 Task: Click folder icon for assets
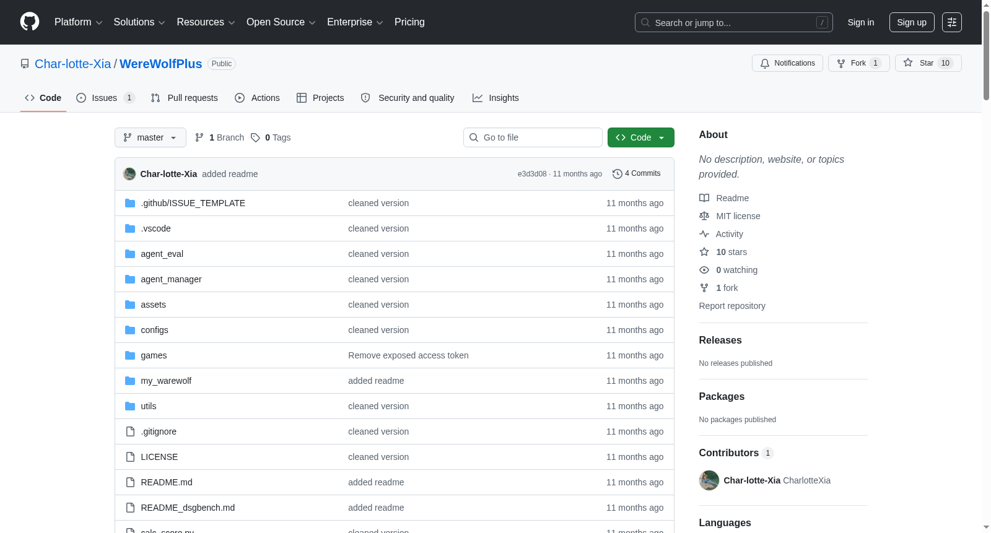coord(130,305)
